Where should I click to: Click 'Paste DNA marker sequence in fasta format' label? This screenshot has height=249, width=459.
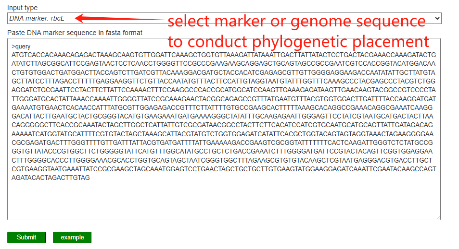[x=75, y=33]
